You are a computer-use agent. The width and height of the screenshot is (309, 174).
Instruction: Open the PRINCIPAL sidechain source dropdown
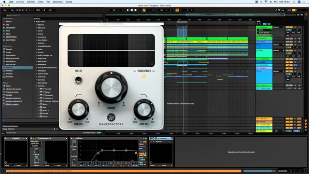point(36,143)
